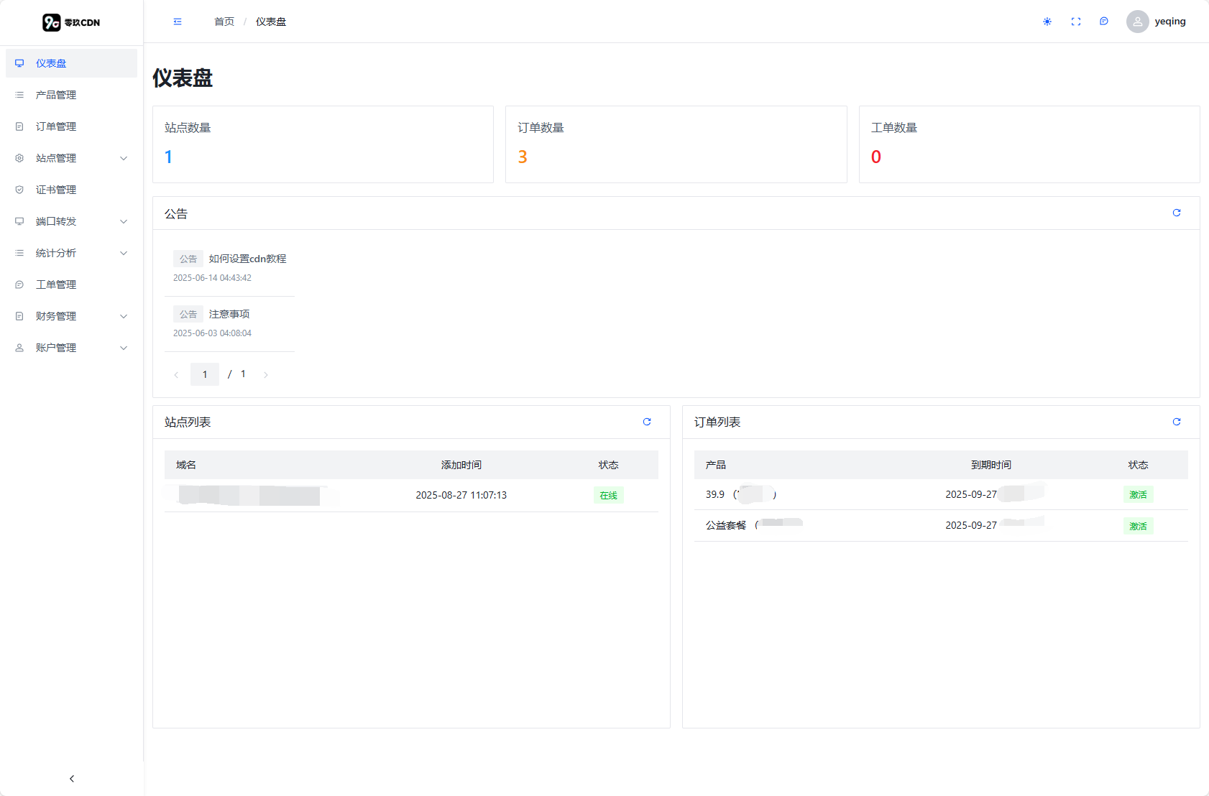Refresh the 站点列表 site list
The width and height of the screenshot is (1209, 796).
647,422
